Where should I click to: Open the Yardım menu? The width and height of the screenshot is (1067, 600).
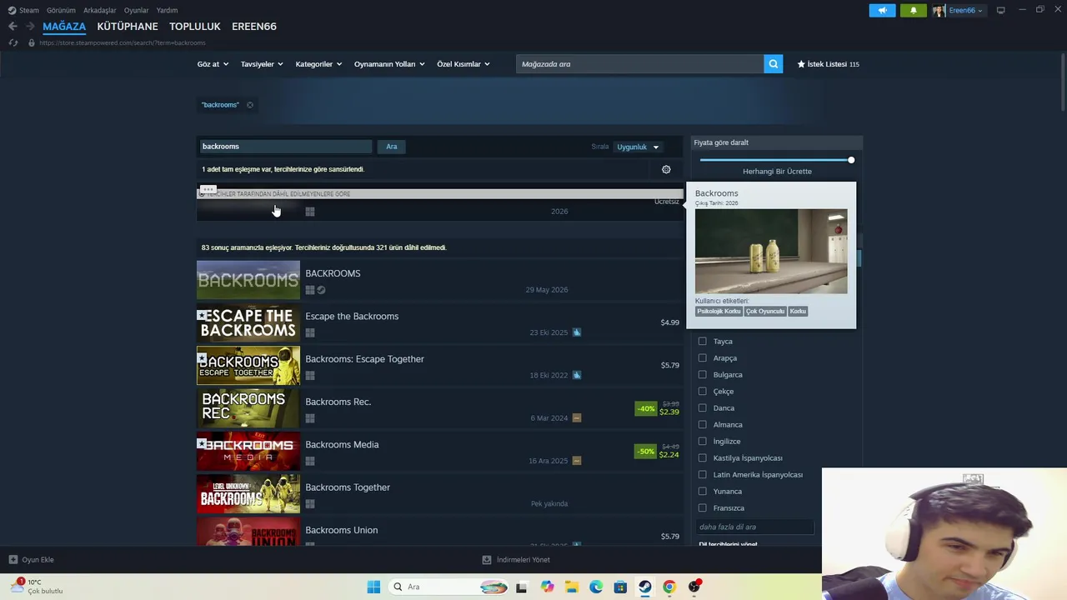(167, 10)
